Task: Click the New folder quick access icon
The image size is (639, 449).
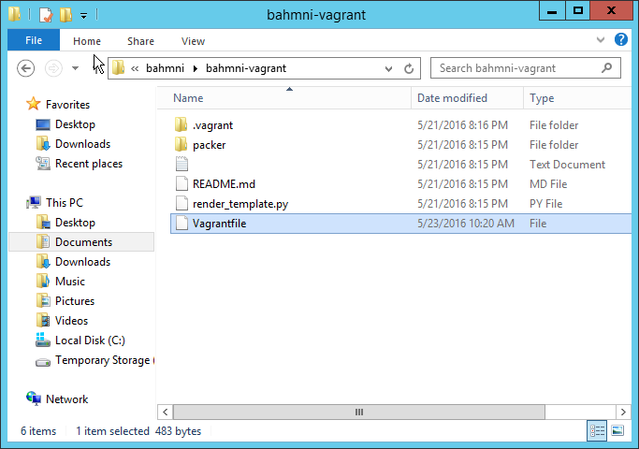Action: [x=65, y=15]
